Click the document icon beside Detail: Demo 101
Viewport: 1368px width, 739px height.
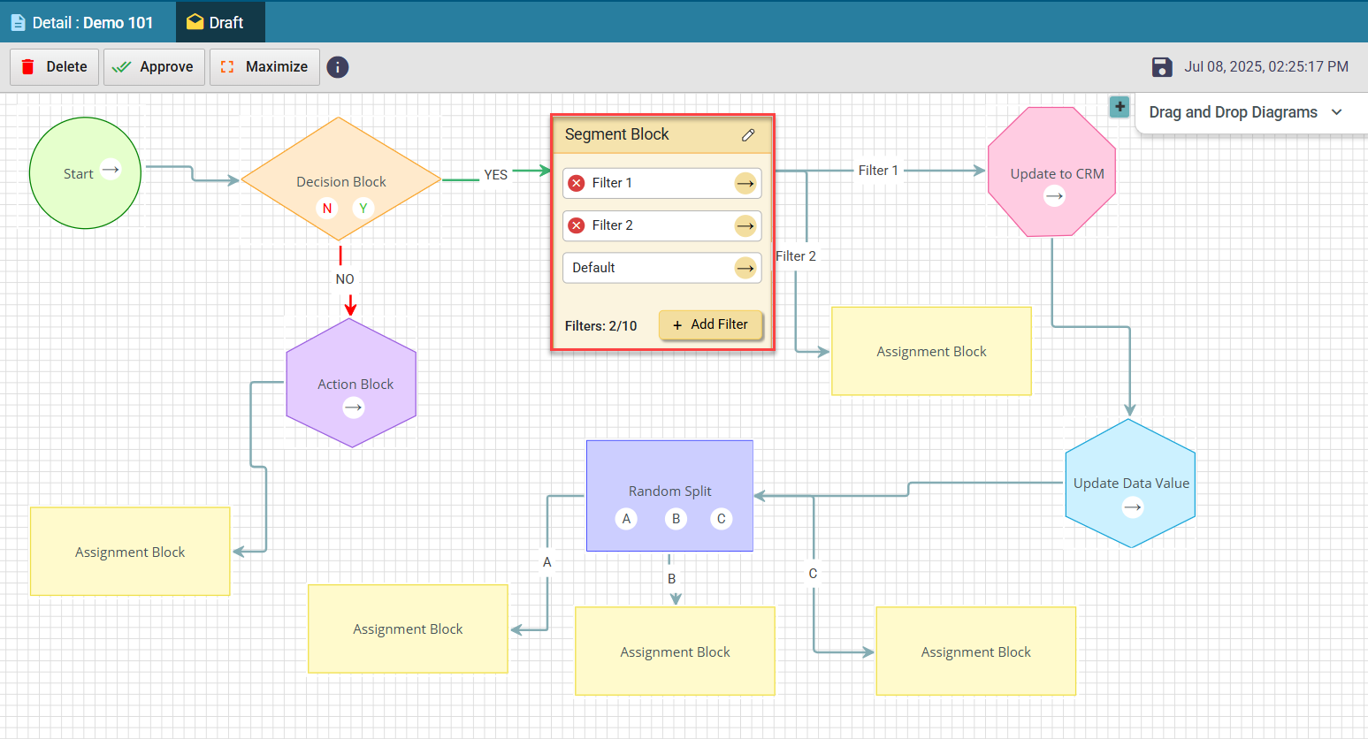coord(18,22)
